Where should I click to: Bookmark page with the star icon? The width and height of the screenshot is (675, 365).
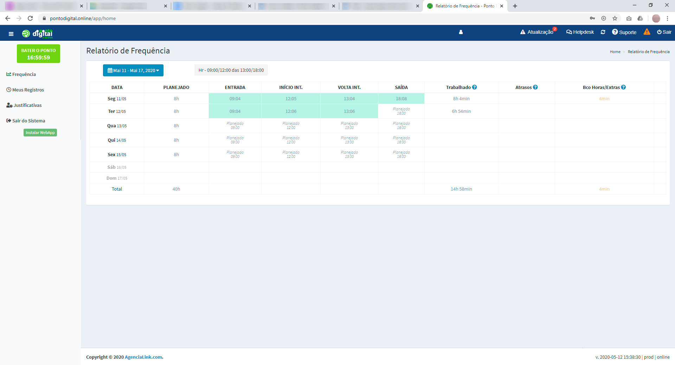click(615, 18)
